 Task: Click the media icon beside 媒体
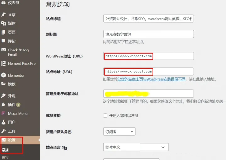tap(3, 23)
